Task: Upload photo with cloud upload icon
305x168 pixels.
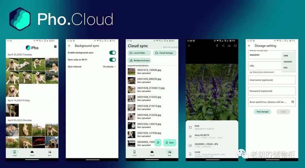Action: 229,46
